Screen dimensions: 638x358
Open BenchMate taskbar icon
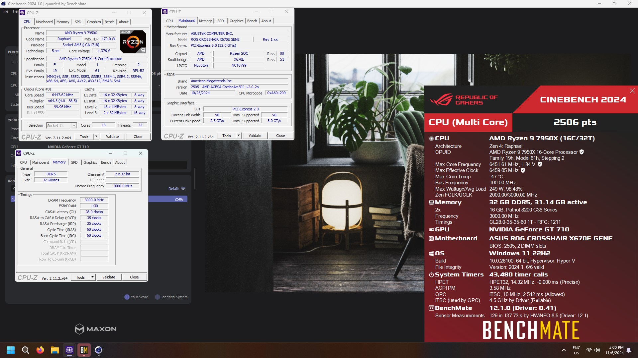tap(84, 350)
